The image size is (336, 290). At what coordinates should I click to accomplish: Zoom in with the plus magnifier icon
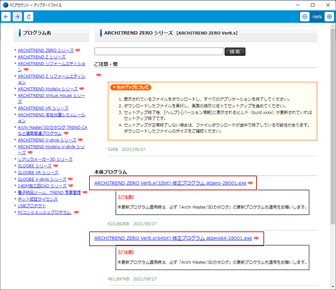pyautogui.click(x=329, y=17)
